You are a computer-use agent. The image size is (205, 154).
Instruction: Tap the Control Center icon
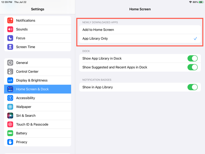10,72
